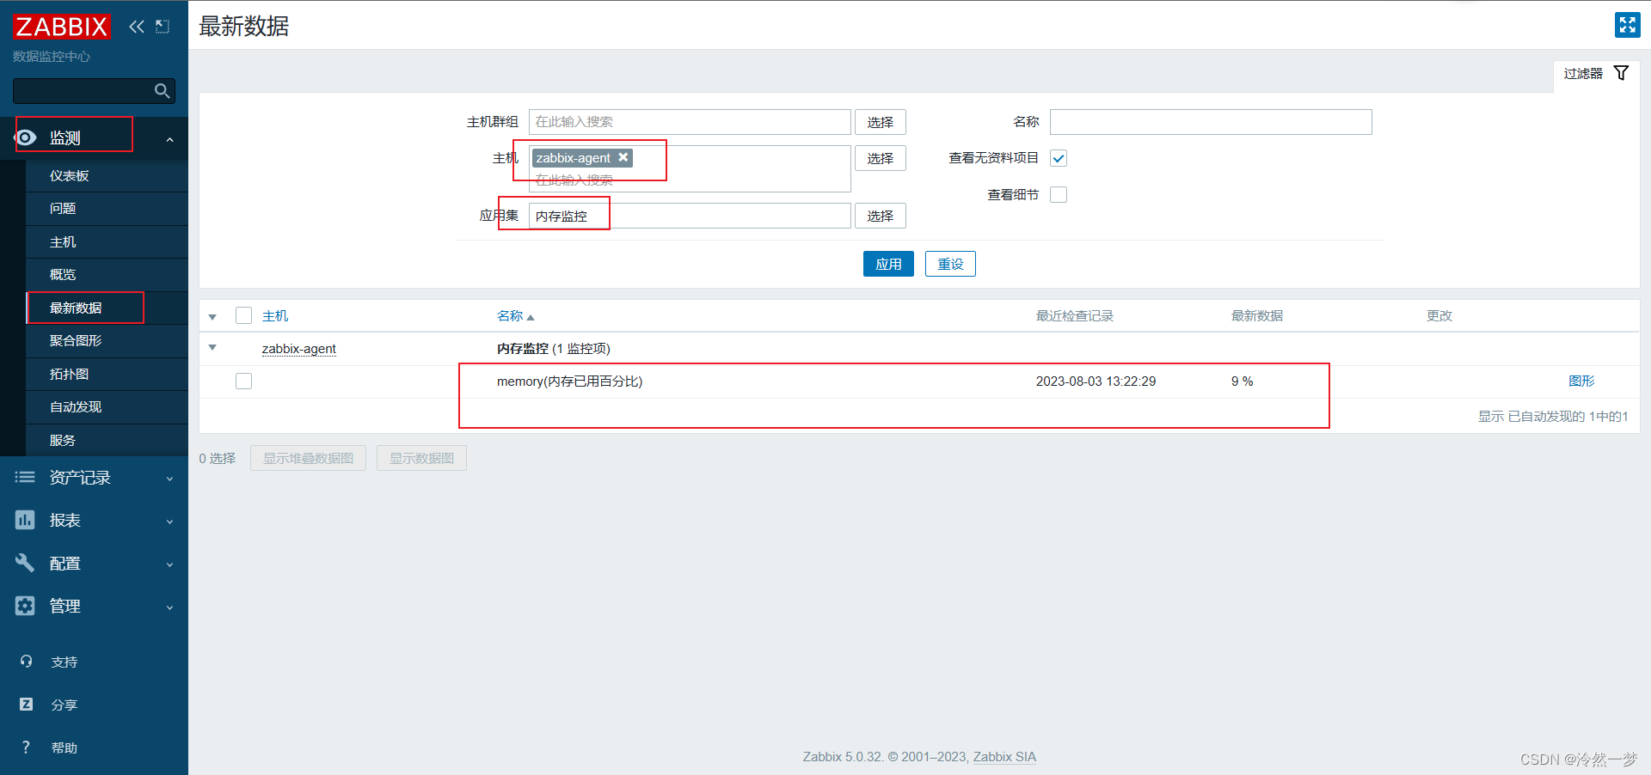Open the zabbix-agent host link in table

(x=298, y=348)
